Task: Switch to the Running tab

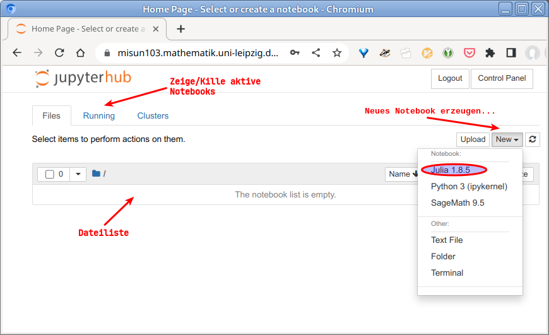Action: pyautogui.click(x=98, y=115)
